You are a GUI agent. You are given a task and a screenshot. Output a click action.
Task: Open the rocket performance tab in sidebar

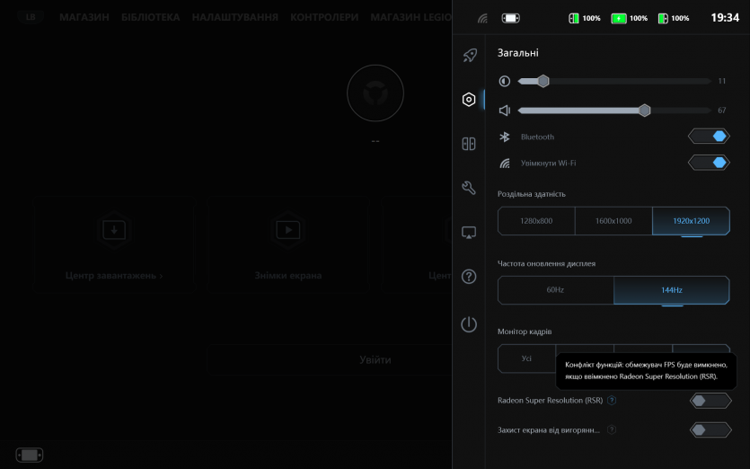(469, 56)
